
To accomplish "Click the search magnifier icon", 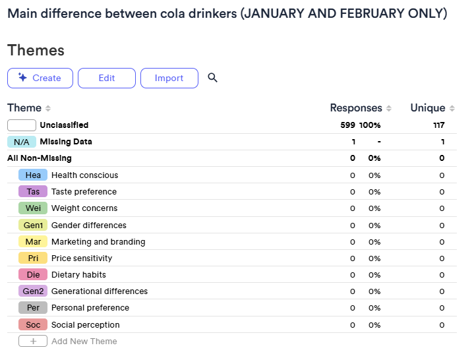I will pos(212,78).
